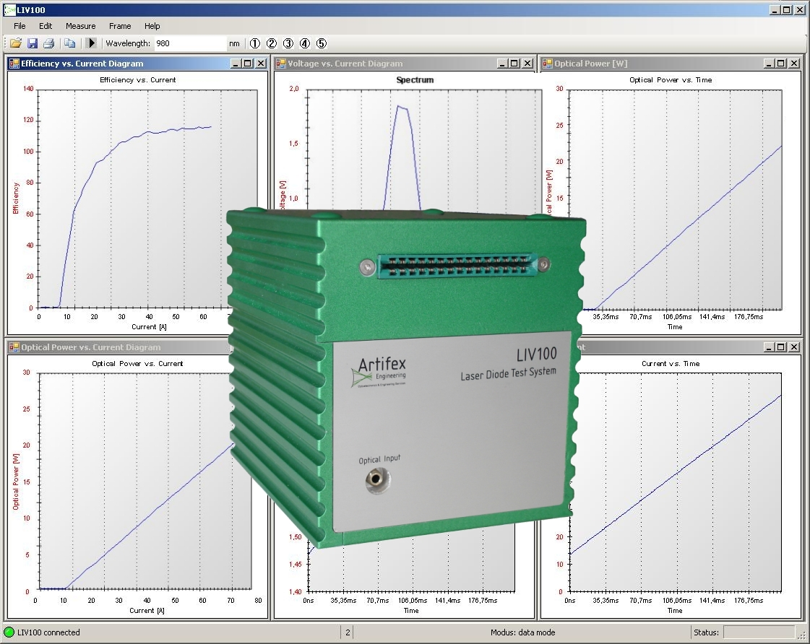This screenshot has height=644, width=810.
Task: Open the Help menu
Action: coord(152,26)
